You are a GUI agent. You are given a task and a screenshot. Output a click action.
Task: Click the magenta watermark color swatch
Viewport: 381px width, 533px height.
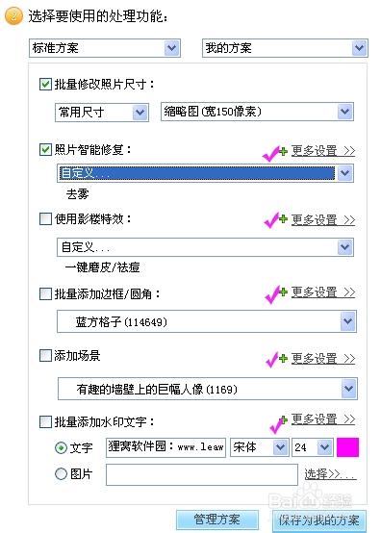(x=347, y=447)
